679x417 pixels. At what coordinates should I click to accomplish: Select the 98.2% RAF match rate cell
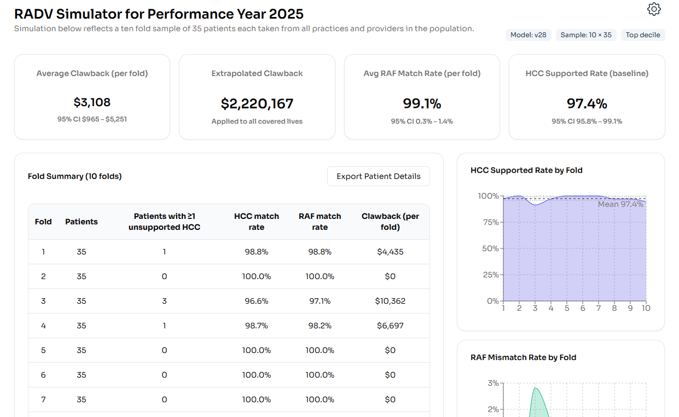coord(320,326)
